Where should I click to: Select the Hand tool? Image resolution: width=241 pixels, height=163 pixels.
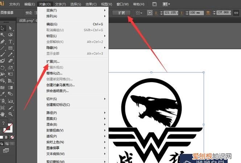[x=3, y=114]
